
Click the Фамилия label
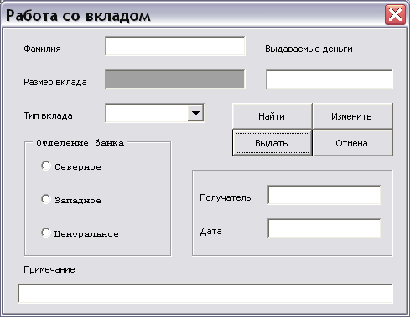click(x=42, y=49)
